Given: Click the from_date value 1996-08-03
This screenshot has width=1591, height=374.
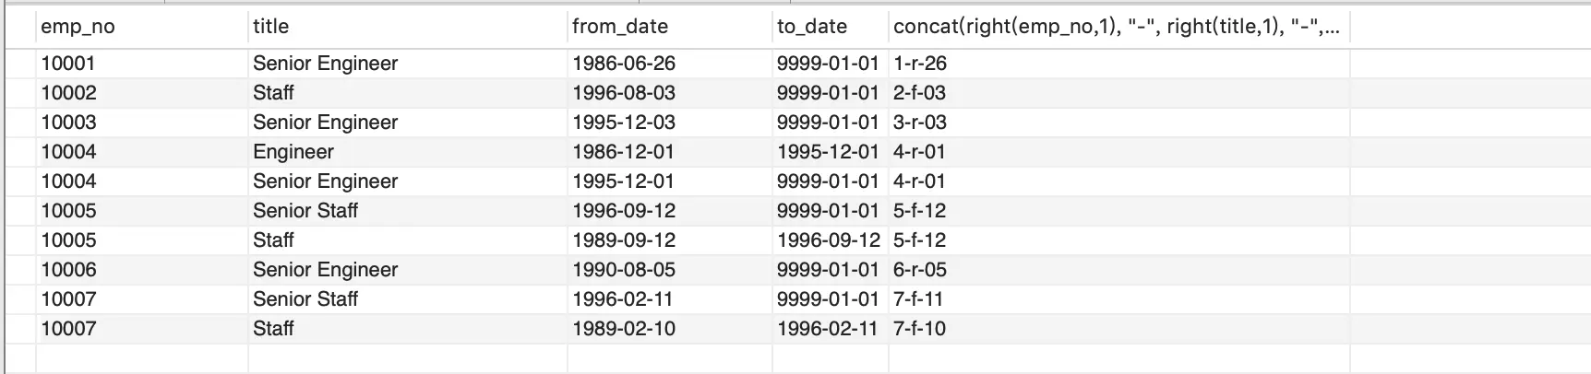Looking at the screenshot, I should point(624,93).
